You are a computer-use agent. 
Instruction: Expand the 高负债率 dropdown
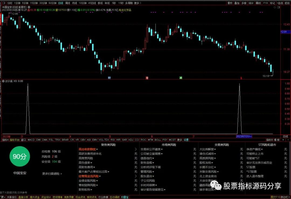85,163
